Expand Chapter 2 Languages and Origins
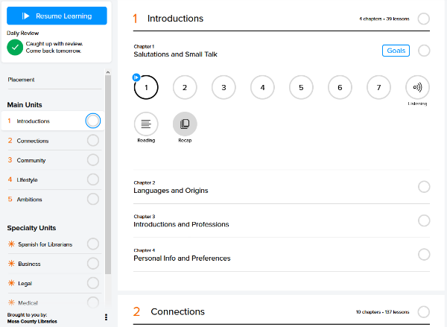The image size is (447, 327). pos(282,187)
